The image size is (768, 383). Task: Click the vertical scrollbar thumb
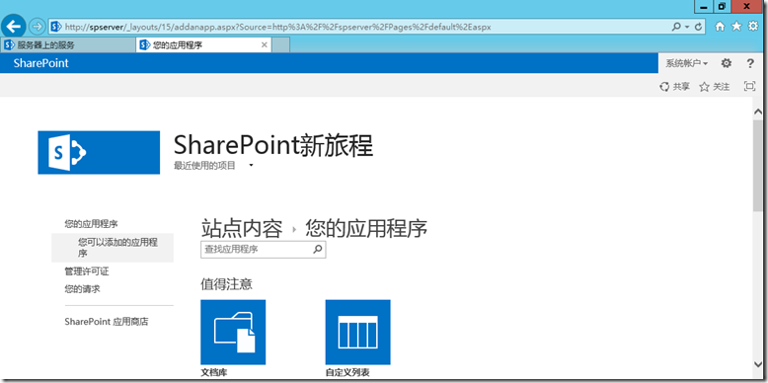point(758,165)
